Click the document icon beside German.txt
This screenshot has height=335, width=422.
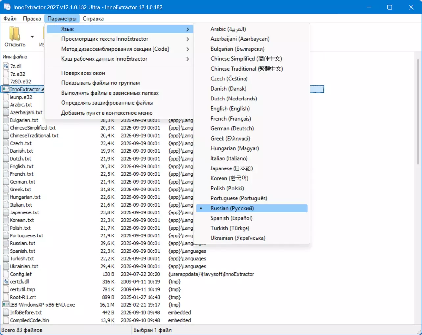coord(6,182)
